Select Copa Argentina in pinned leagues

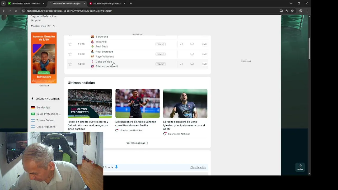coord(46,127)
